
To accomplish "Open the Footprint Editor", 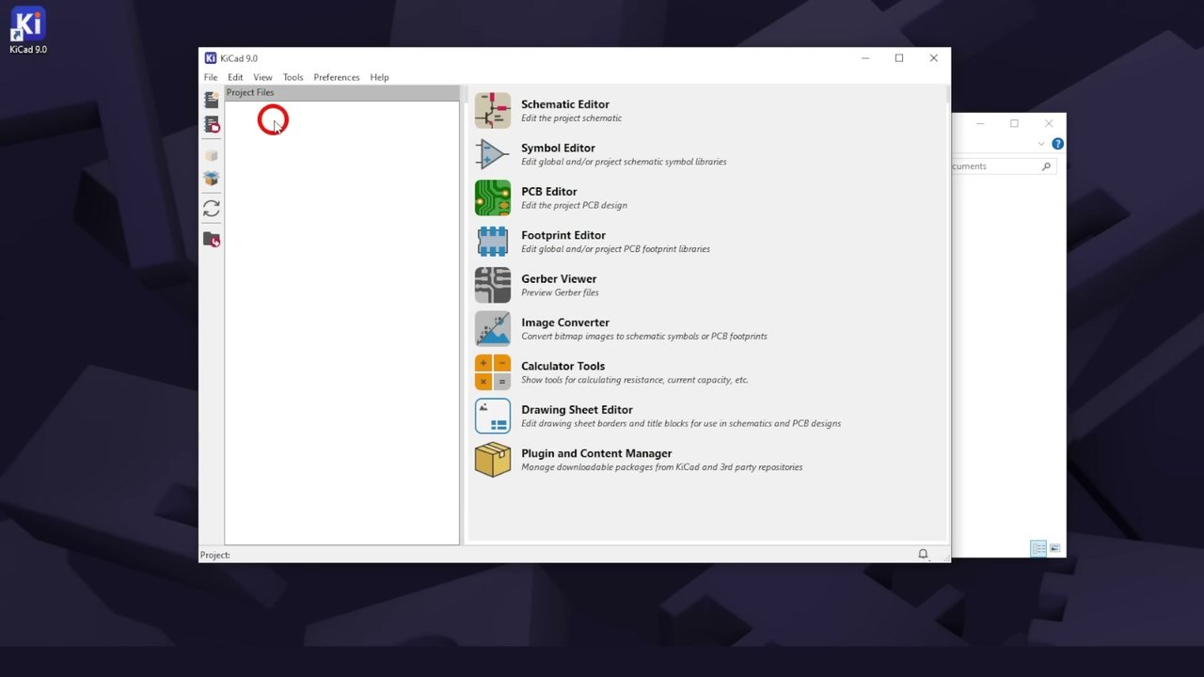I will point(492,242).
